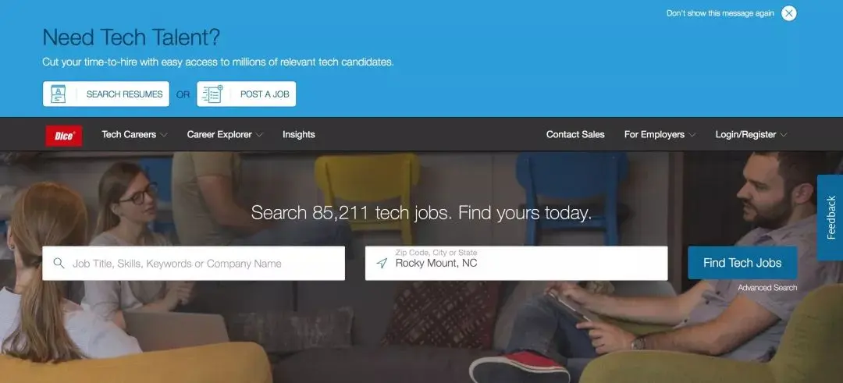Image resolution: width=843 pixels, height=383 pixels.
Task: Expand the Career Explorer chevron
Action: [x=259, y=135]
